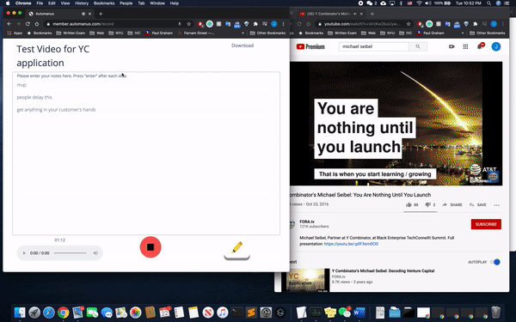Go to the YouTube Premium home logo

(x=310, y=46)
